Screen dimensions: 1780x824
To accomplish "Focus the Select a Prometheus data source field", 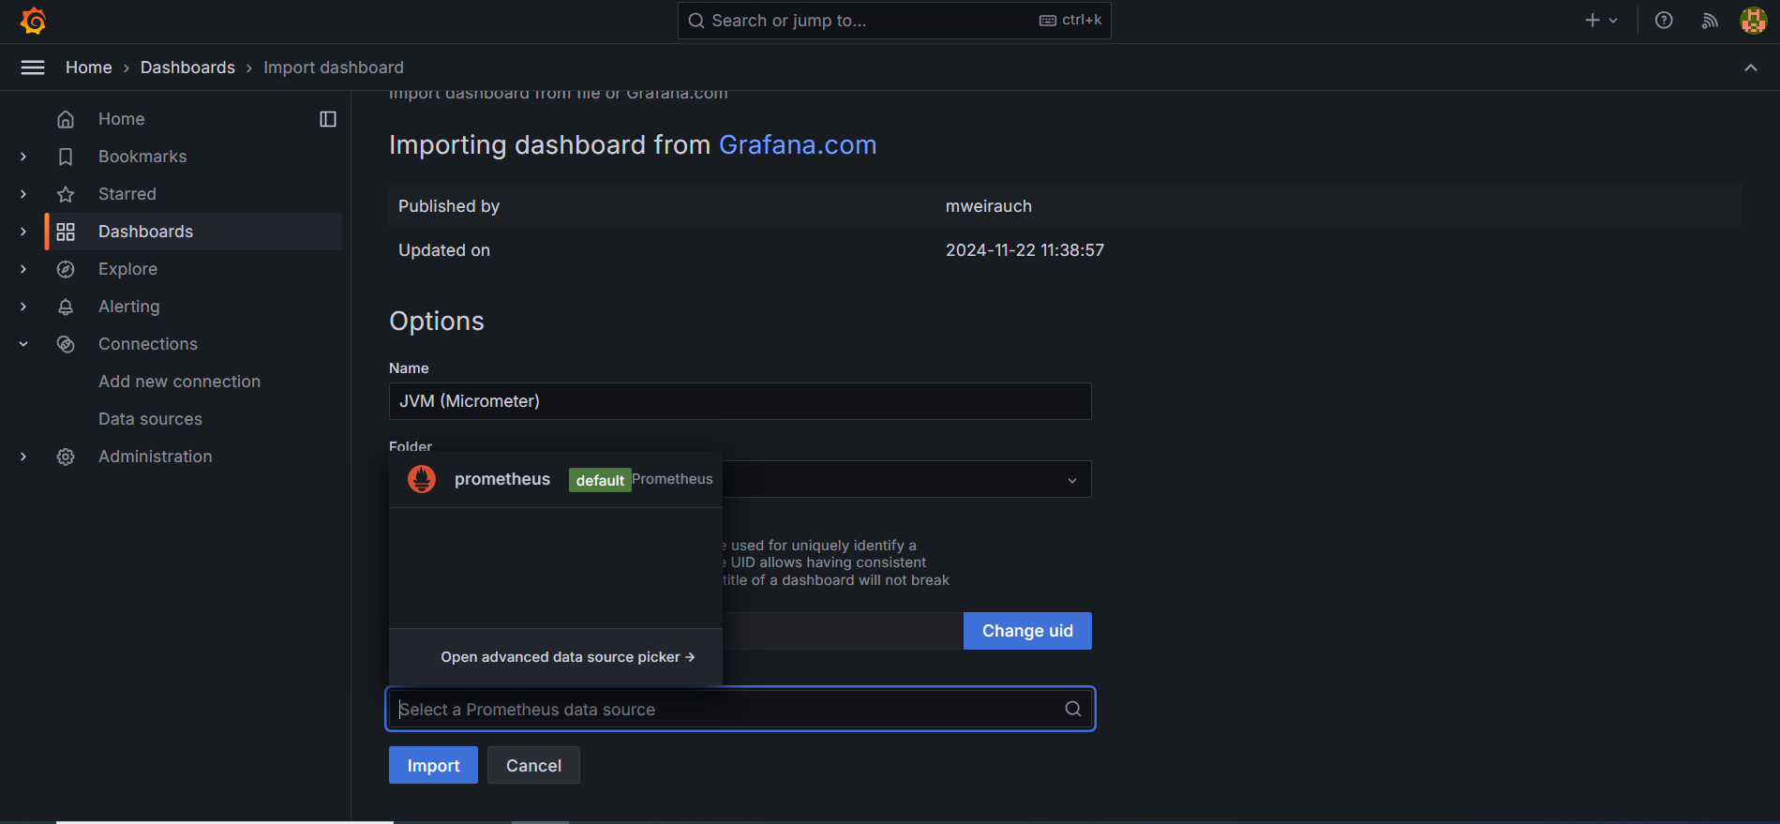I will (x=740, y=709).
